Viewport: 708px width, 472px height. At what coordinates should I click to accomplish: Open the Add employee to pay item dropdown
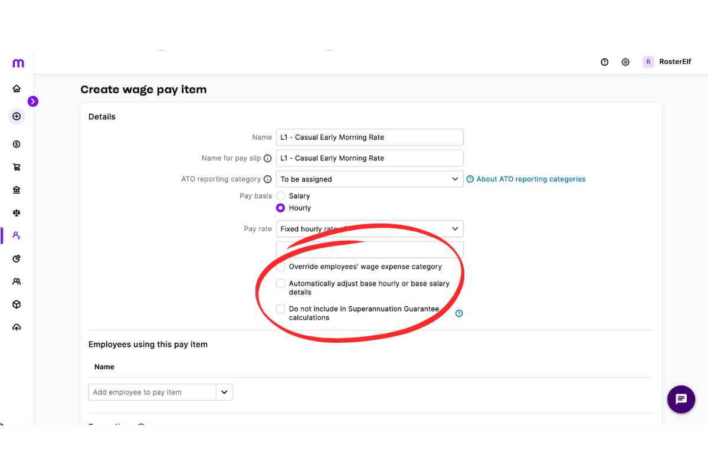click(224, 392)
